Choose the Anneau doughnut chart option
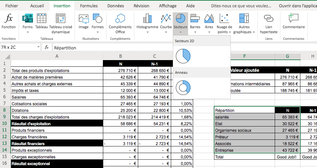 [x=183, y=87]
